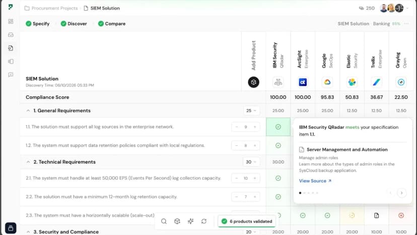
Task: Open Procurement Projects breadcrumb
Action: [x=51, y=8]
